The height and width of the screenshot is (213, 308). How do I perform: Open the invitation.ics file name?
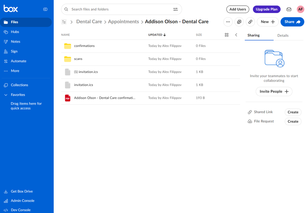(83, 85)
